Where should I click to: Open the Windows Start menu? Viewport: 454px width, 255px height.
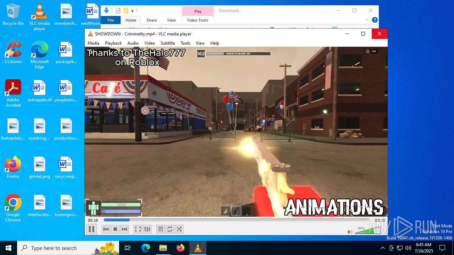pos(9,248)
